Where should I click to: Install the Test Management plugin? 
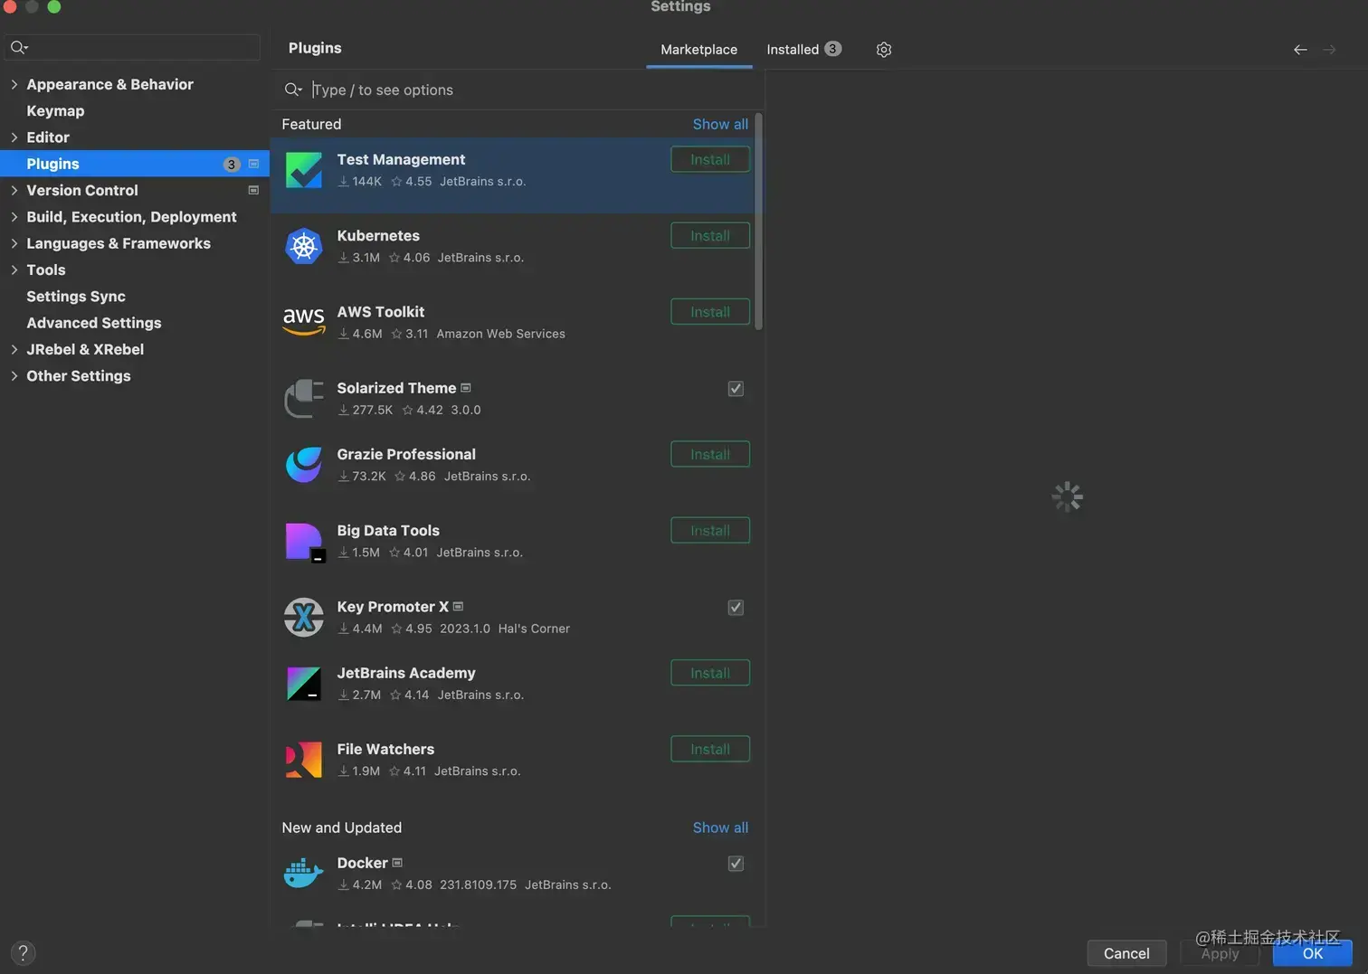coord(710,159)
